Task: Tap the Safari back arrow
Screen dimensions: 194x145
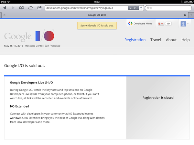Action: click(x=5, y=8)
